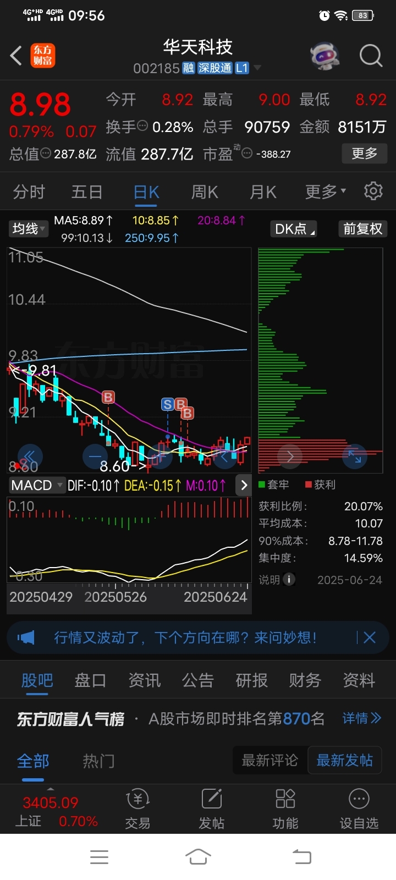Open the 东方财富 logo icon
This screenshot has width=396, height=880.
[x=42, y=56]
